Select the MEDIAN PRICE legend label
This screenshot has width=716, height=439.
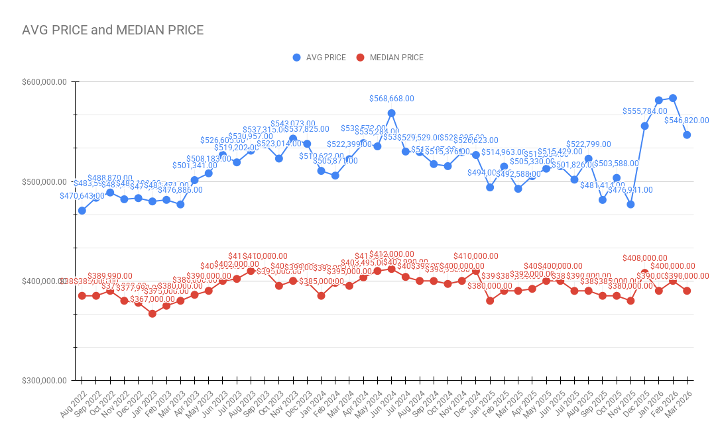(x=396, y=58)
